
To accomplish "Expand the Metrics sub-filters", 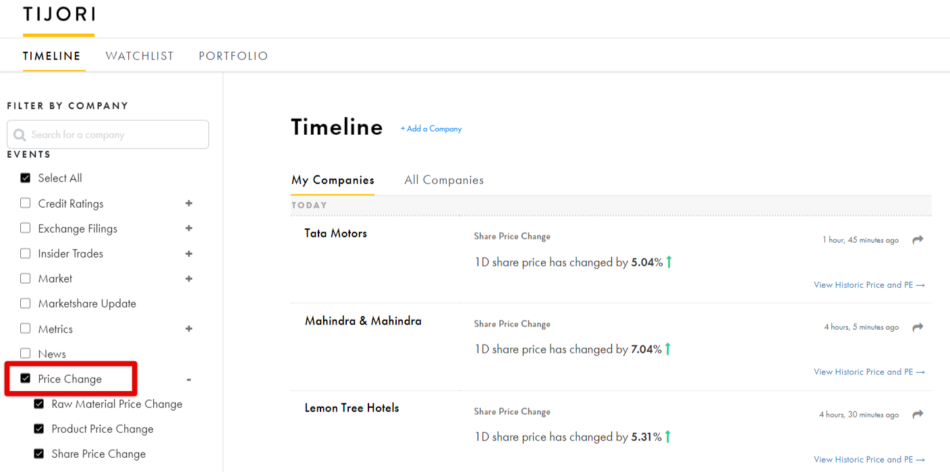I will click(x=189, y=328).
